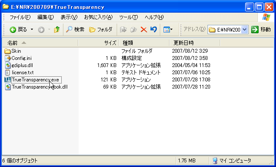
Task: Open the Forward button history dropdown arrow
Action: coord(49,30)
